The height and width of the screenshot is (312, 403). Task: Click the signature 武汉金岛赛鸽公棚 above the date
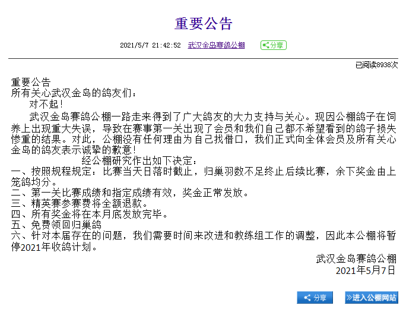(356, 259)
